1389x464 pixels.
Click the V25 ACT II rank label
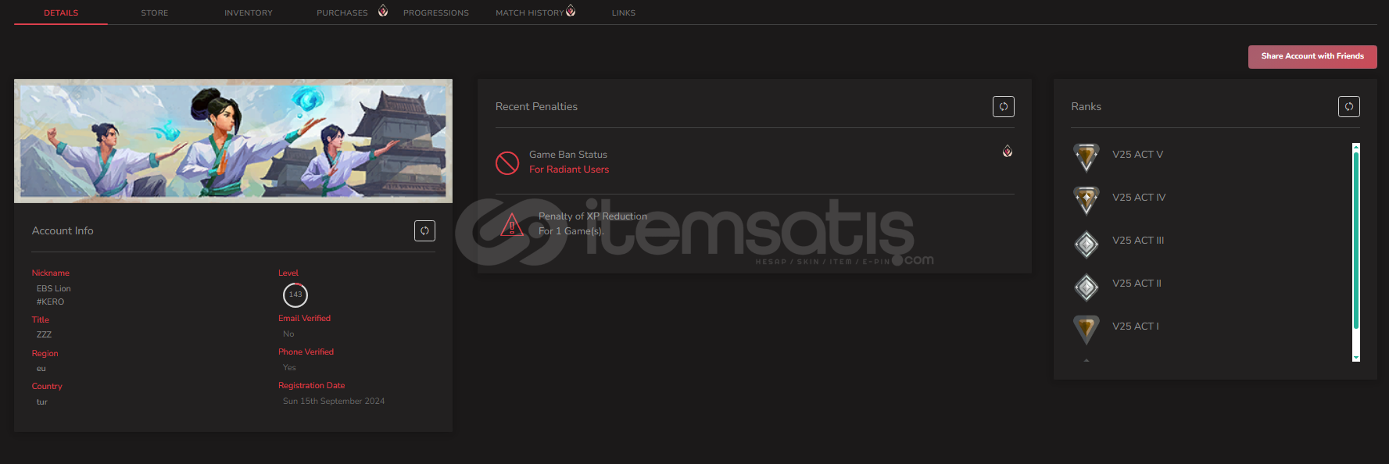click(x=1137, y=284)
